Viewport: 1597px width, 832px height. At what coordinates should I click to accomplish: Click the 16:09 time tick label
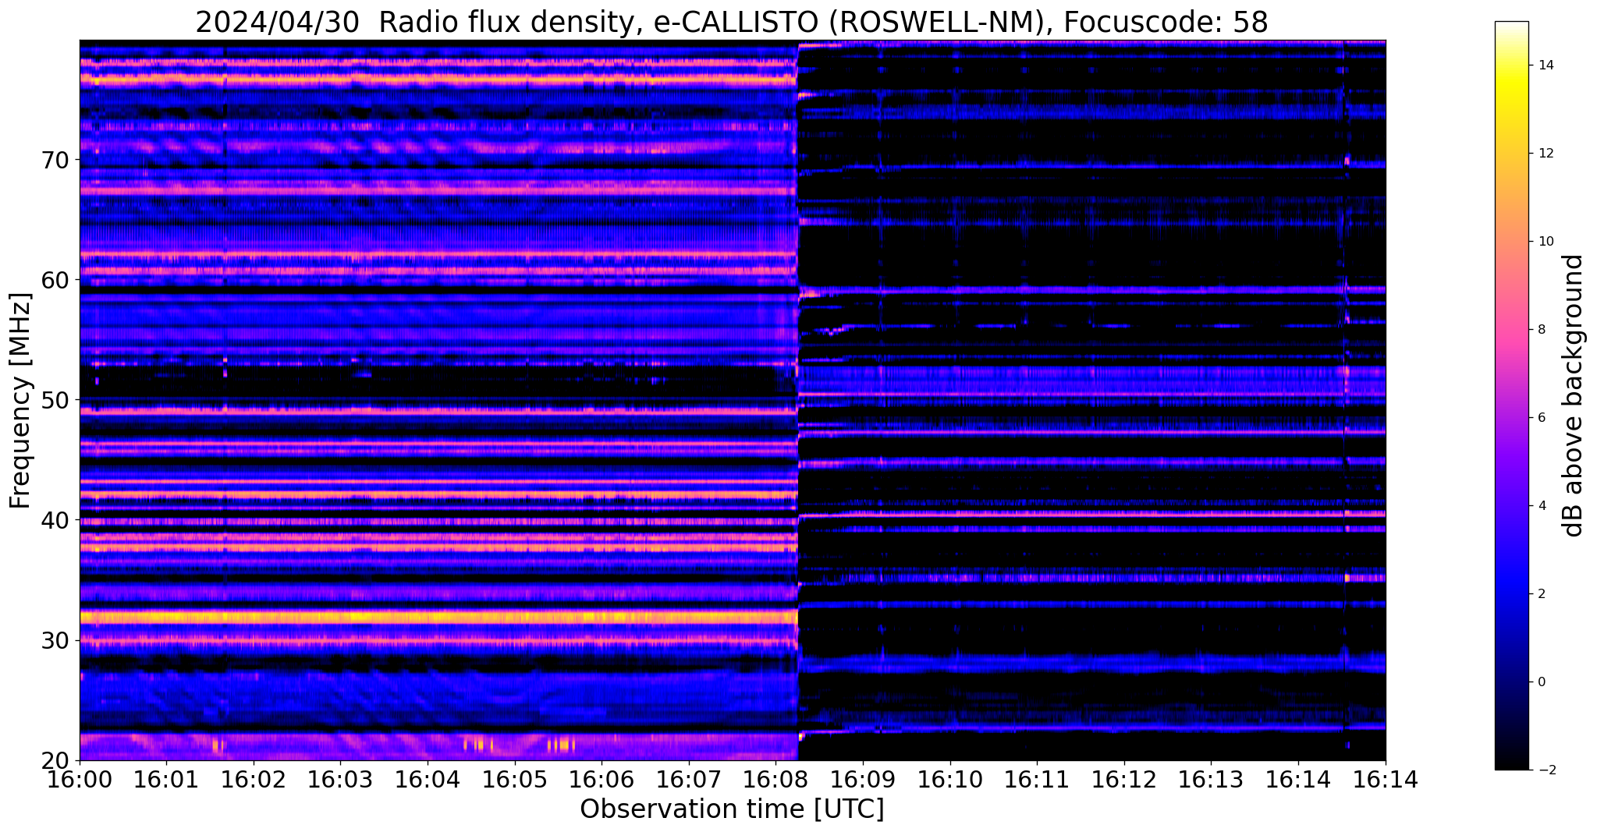[863, 779]
